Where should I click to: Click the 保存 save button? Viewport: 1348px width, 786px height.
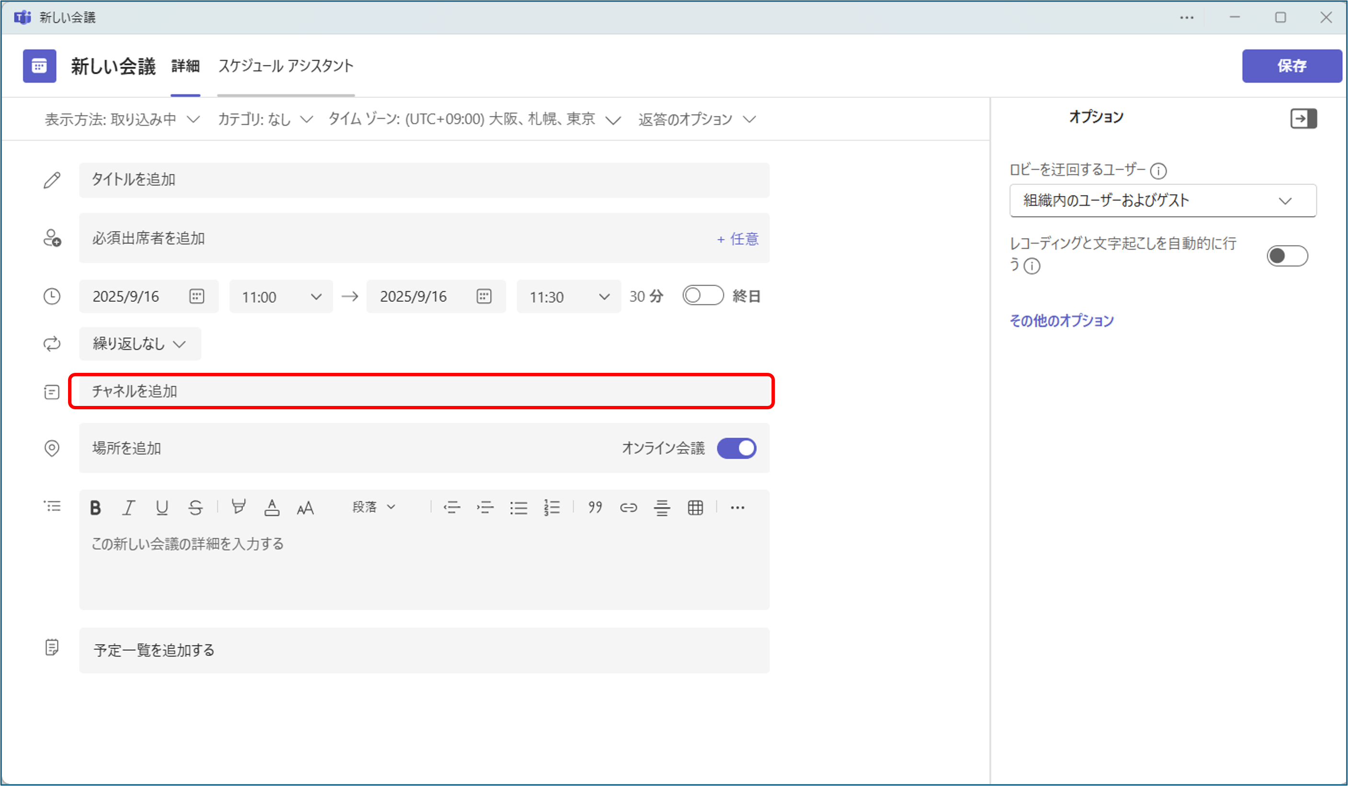tap(1291, 66)
